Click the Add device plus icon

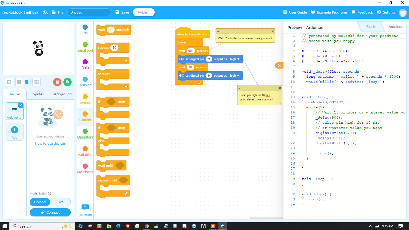point(15,130)
